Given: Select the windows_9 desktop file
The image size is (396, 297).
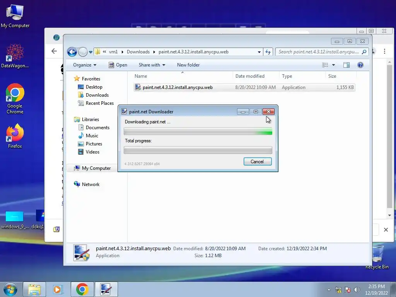Looking at the screenshot, I should click(14, 220).
